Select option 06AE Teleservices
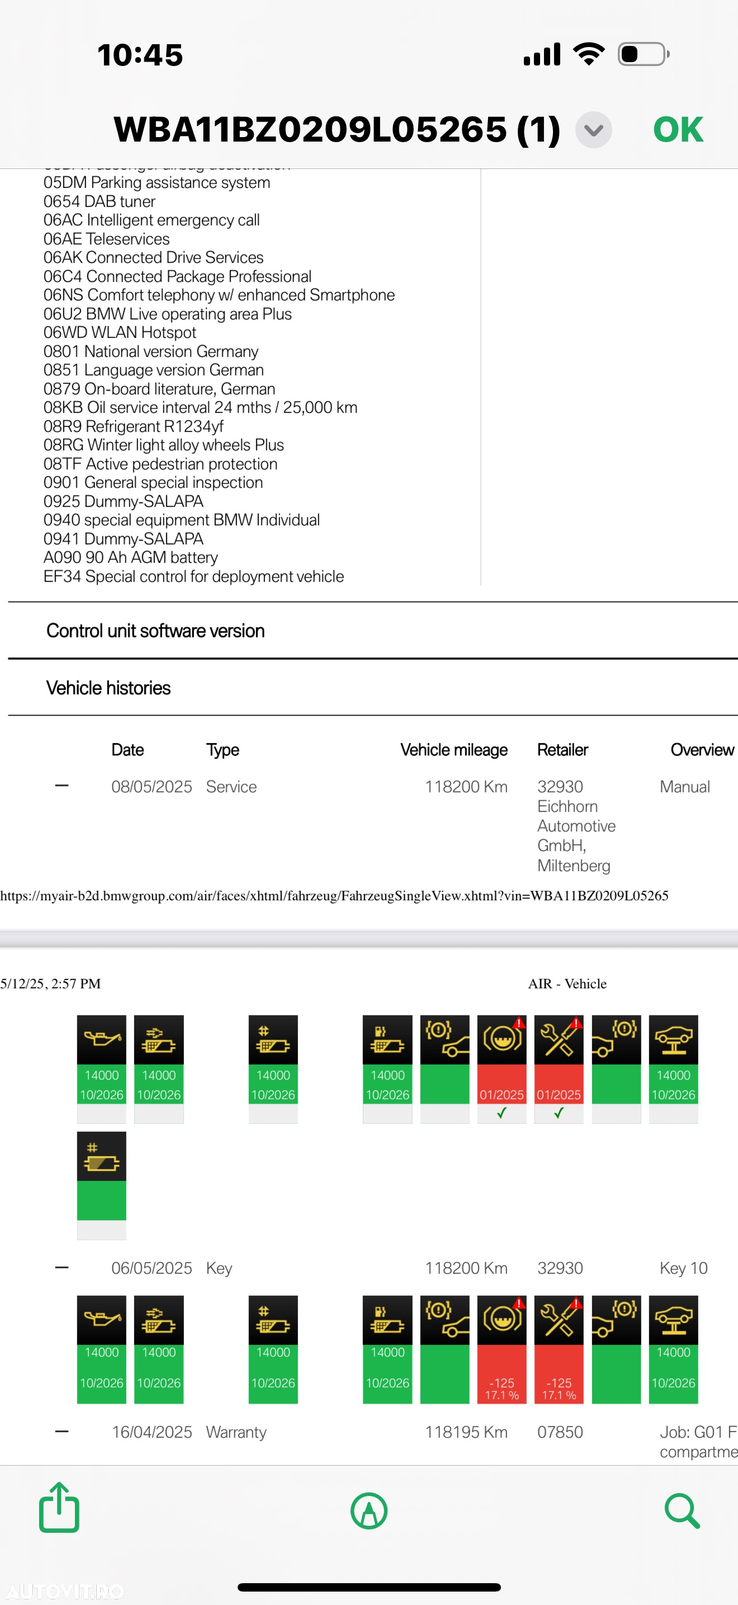The image size is (738, 1605). click(106, 238)
